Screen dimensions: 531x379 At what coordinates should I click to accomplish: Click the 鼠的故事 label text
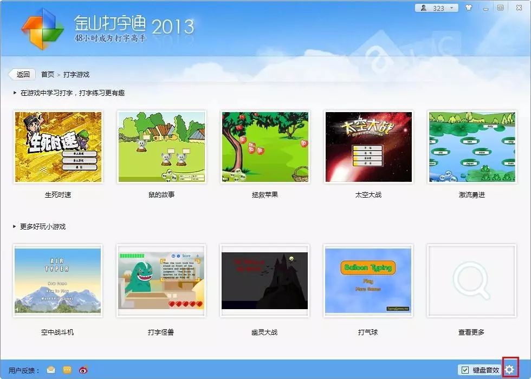(x=161, y=194)
